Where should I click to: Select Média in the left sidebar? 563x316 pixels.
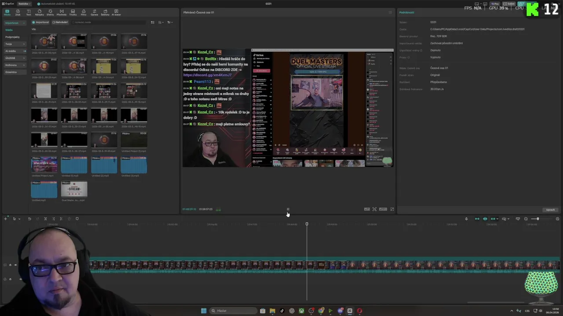(9, 30)
